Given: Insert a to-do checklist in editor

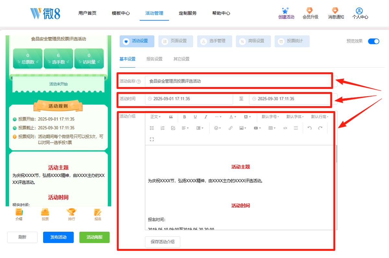Looking at the screenshot, I should click(173, 128).
